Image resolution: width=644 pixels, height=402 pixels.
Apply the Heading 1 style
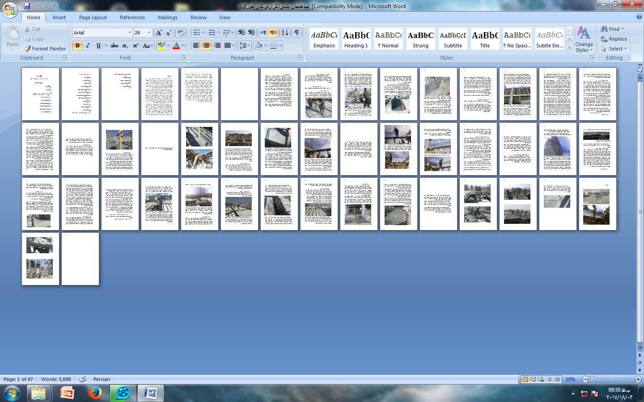(x=356, y=39)
